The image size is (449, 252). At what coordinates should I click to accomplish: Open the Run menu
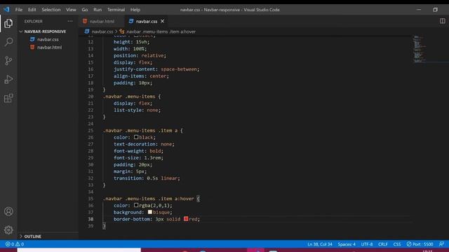tap(98, 9)
